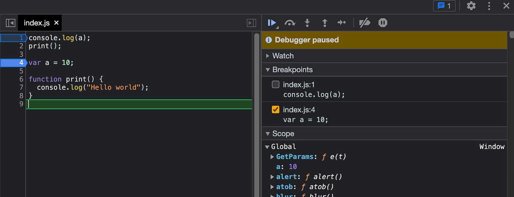
Task: Collapse the Global scope tree
Action: [267, 147]
